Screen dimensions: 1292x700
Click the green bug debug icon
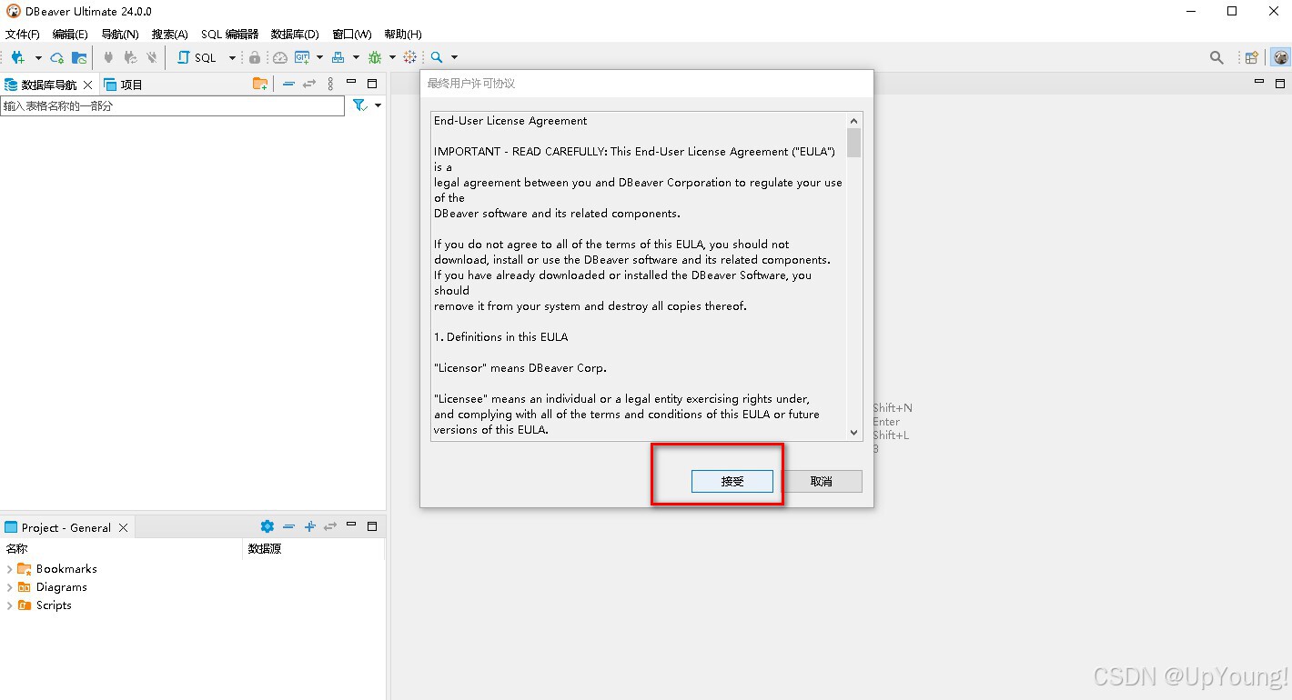coord(375,57)
